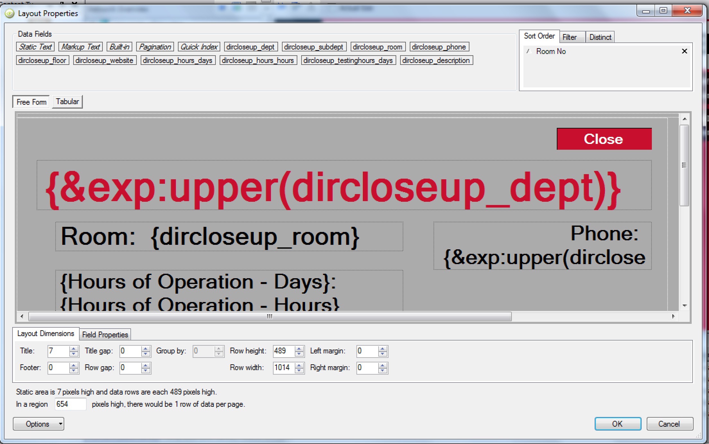Image resolution: width=709 pixels, height=444 pixels.
Task: Select the dircloseup_website data field
Action: point(104,60)
